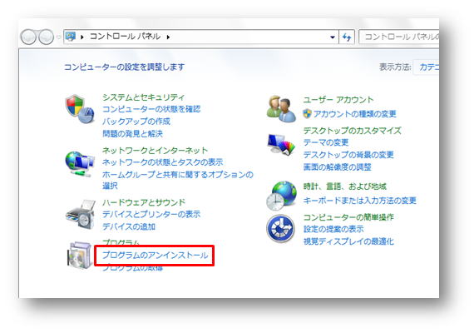Screen dimensions: 474x333
Task: Click デバイスとプリンターの表示 link
Action: tap(151, 214)
